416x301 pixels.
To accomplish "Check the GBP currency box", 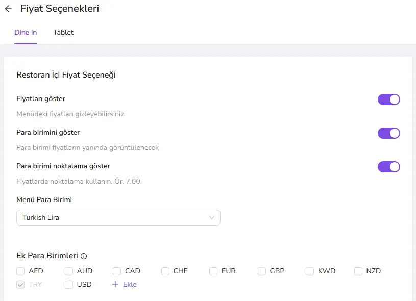I will tap(261, 271).
